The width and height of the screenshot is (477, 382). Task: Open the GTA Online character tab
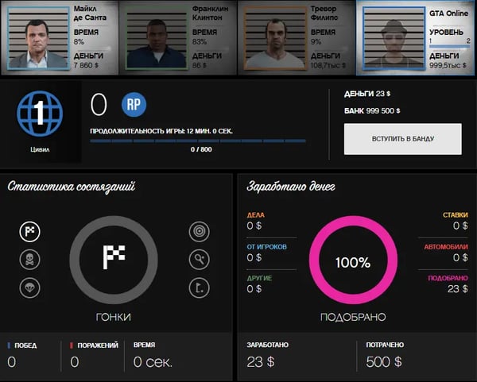pos(415,36)
